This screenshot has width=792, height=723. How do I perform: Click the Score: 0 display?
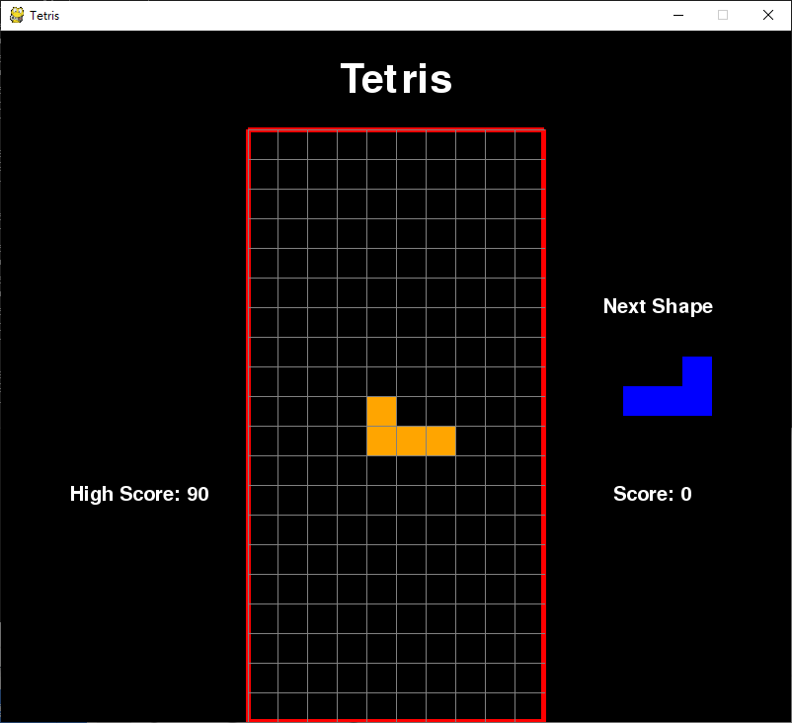[652, 494]
